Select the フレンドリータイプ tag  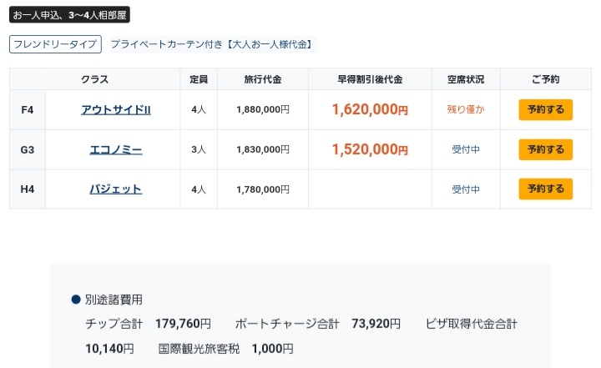55,44
